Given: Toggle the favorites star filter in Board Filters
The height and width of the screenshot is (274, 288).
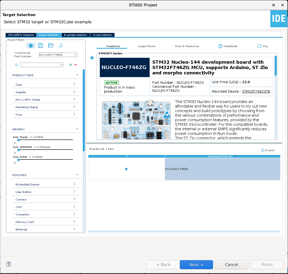Looking at the screenshot, I should (x=31, y=45).
